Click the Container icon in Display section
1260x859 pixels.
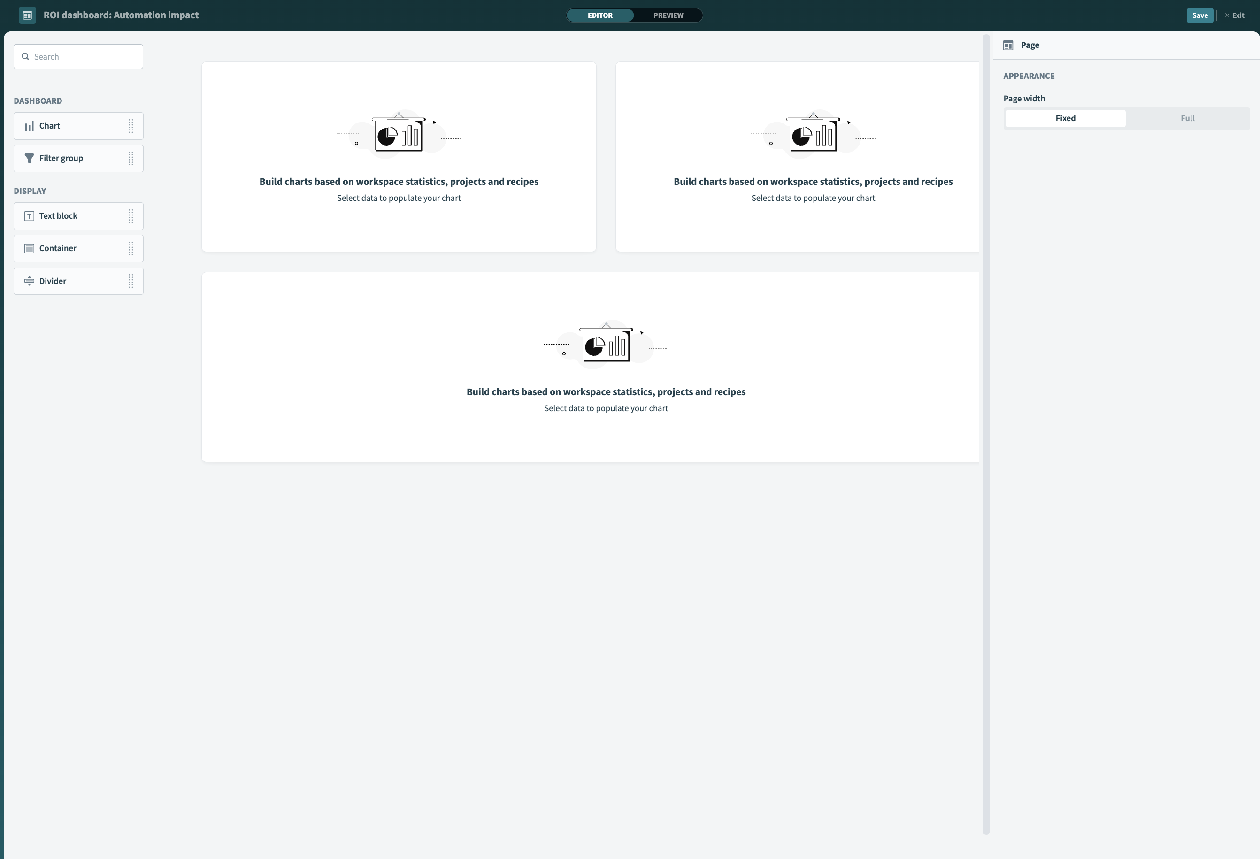[29, 249]
